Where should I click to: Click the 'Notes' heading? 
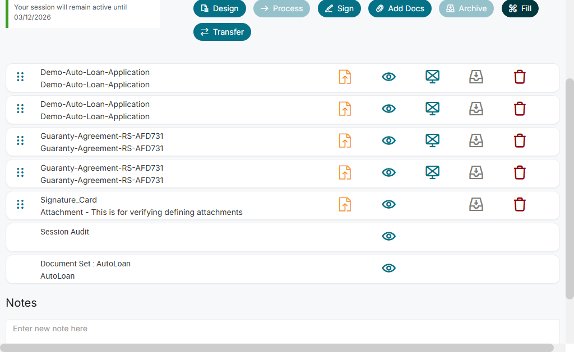[x=21, y=303]
